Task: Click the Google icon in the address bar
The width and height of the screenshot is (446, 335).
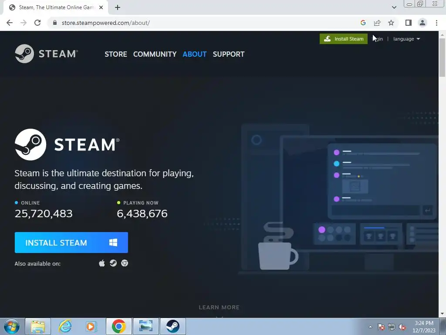Action: coord(363,23)
